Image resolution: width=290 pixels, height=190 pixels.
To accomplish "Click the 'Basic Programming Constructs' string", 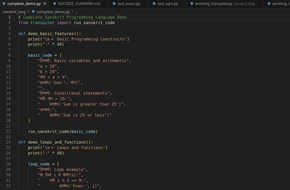I will pyautogui.click(x=91, y=39).
